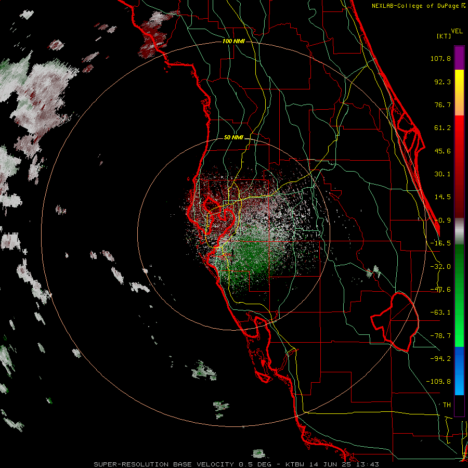Screen dimensions: 468x468
Task: Click the -78.7 velocity scale value
Action: click(440, 336)
